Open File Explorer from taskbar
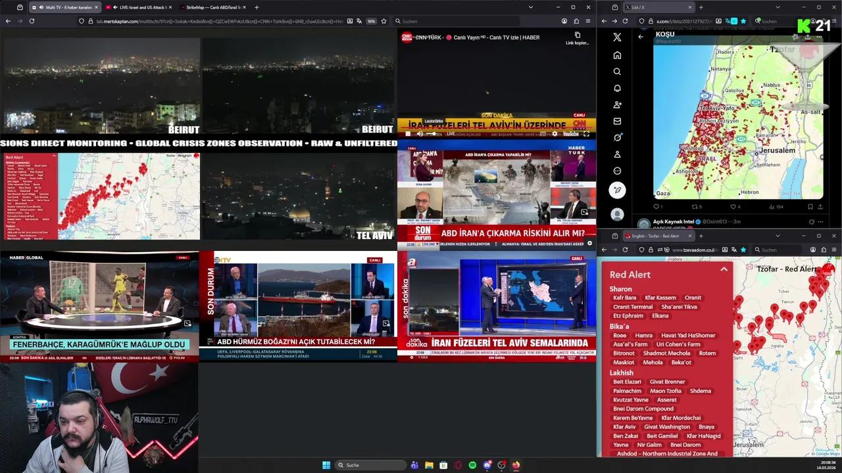 (x=429, y=465)
